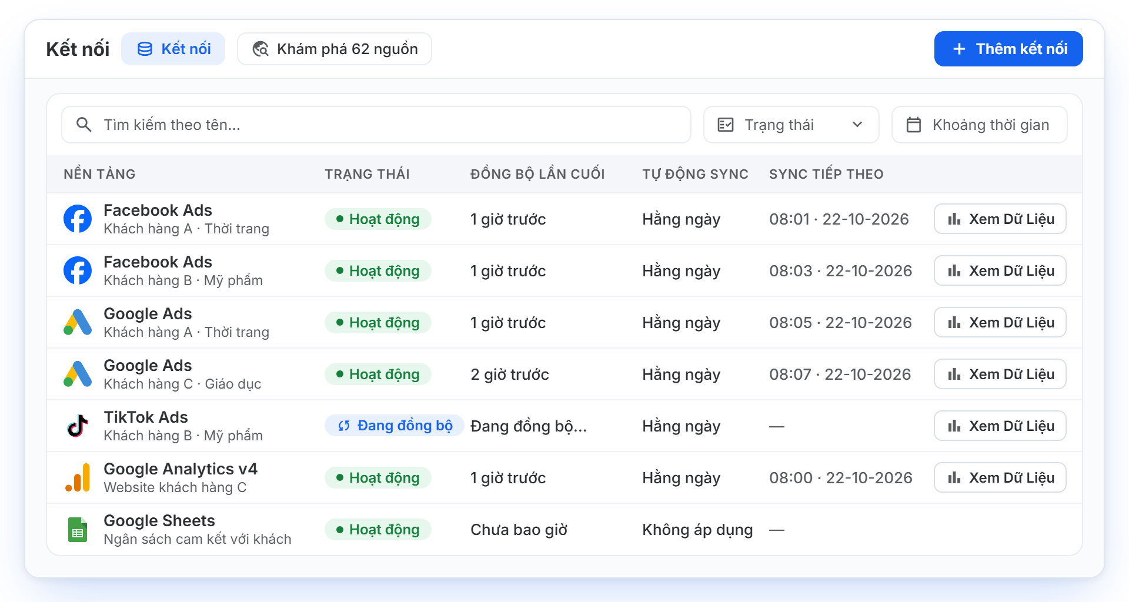Click Ngân sách cam kết với khách subtitle

198,539
